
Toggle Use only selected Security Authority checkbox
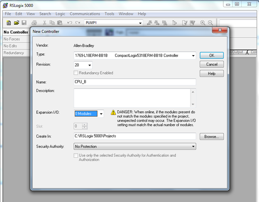tap(76, 155)
